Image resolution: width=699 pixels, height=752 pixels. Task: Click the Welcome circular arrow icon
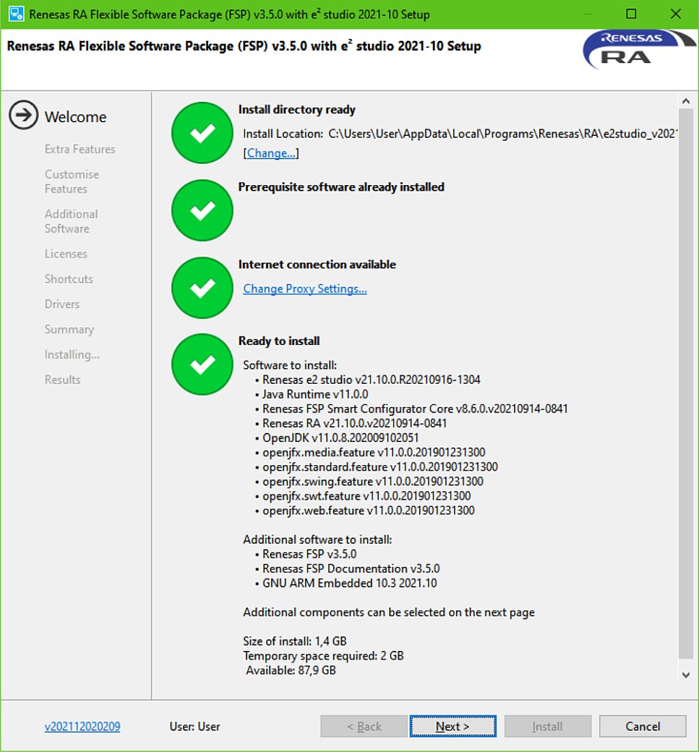(x=23, y=115)
